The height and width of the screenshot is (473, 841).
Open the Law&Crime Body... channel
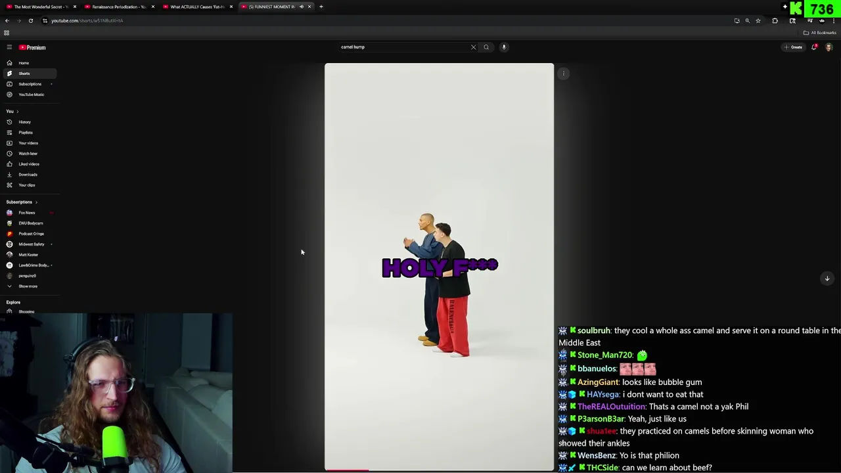point(28,265)
